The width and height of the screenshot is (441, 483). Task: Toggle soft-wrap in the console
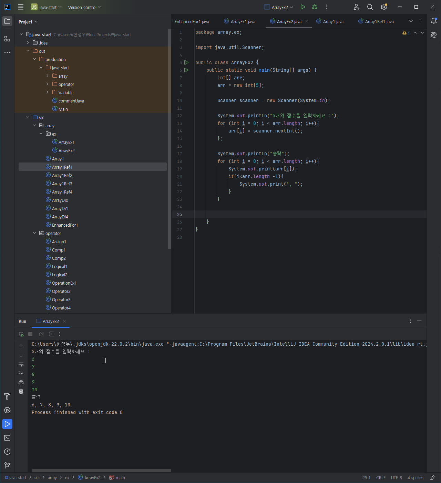21,364
